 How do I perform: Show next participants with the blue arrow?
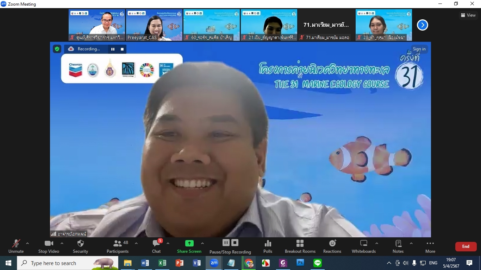(x=422, y=25)
